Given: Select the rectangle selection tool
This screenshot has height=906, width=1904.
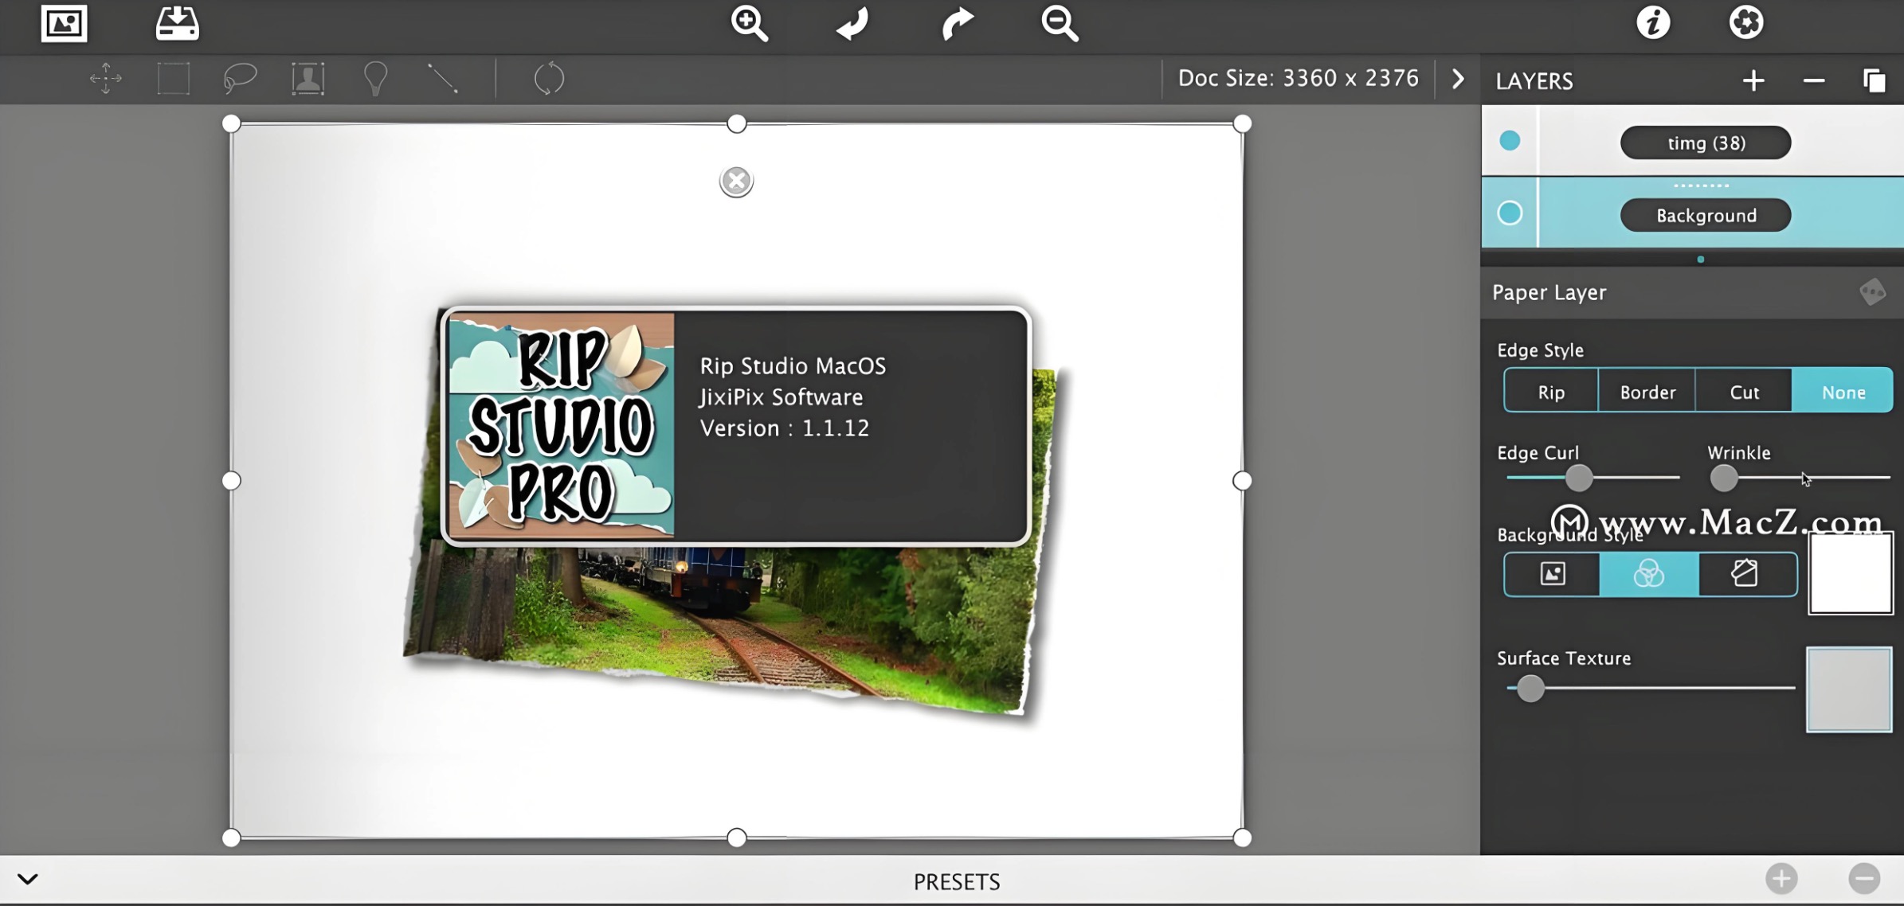Looking at the screenshot, I should point(173,79).
